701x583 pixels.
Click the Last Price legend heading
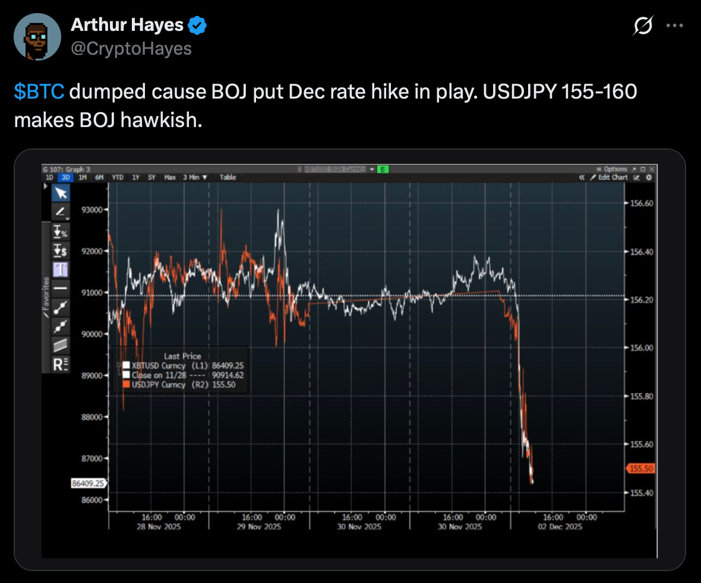[x=182, y=356]
